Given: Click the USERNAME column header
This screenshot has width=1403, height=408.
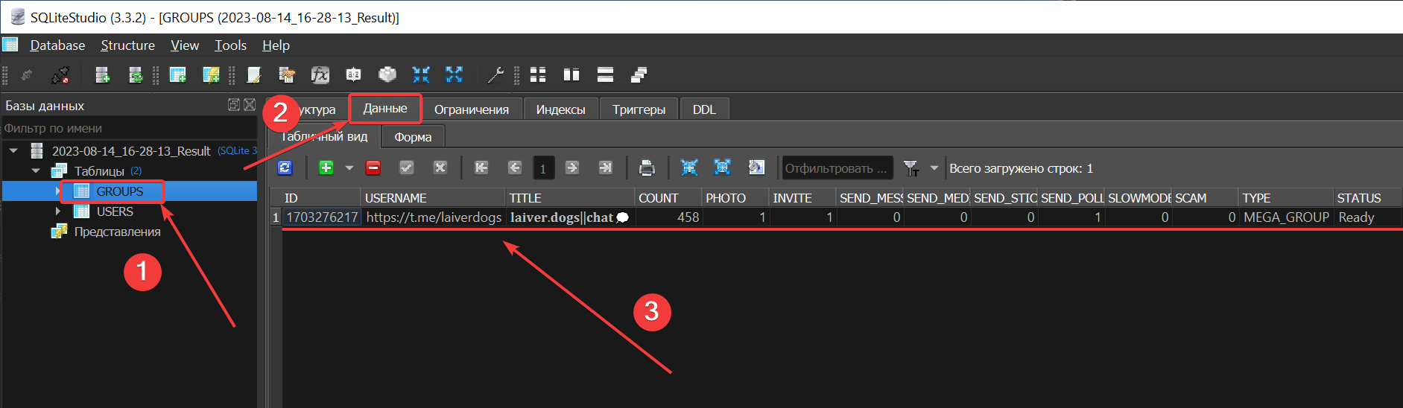Looking at the screenshot, I should tap(432, 198).
